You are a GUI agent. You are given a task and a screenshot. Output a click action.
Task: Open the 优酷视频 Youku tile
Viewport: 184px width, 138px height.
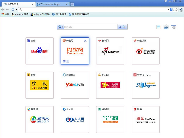[75, 85]
